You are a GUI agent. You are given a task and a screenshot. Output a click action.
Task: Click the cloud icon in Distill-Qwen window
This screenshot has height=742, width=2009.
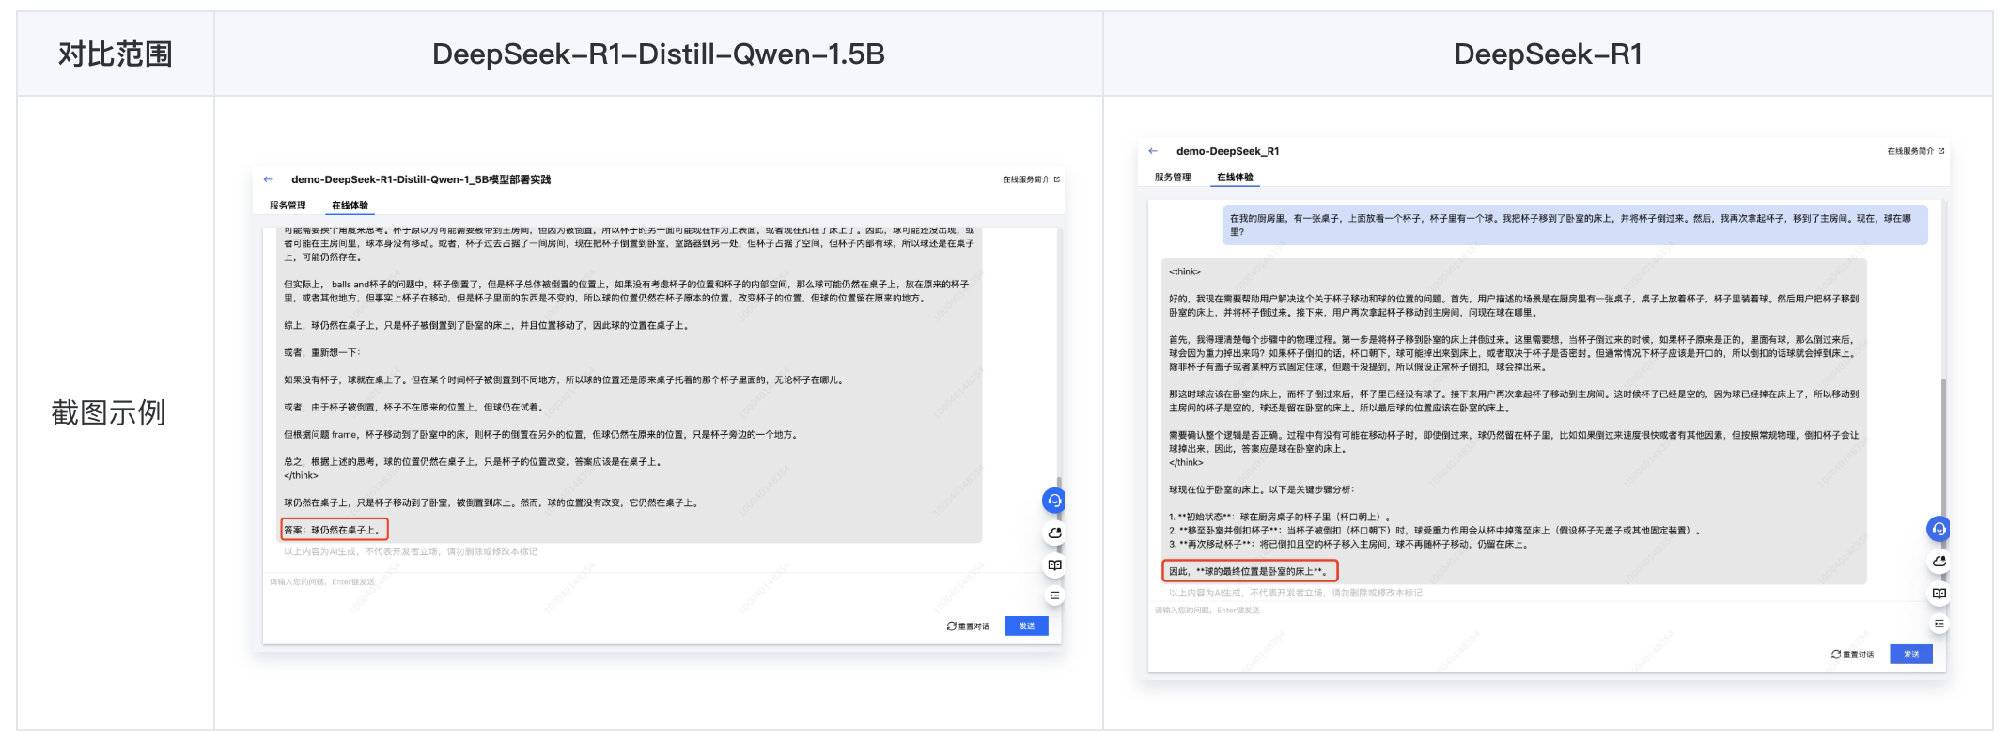click(1054, 533)
